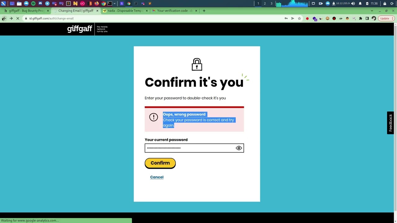Viewport: 397px width, 223px height.
Task: Click the Chrome Update button
Action: click(385, 18)
